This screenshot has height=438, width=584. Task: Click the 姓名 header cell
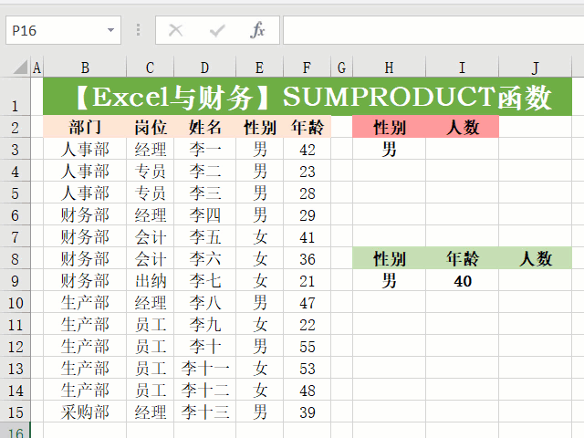coord(204,127)
